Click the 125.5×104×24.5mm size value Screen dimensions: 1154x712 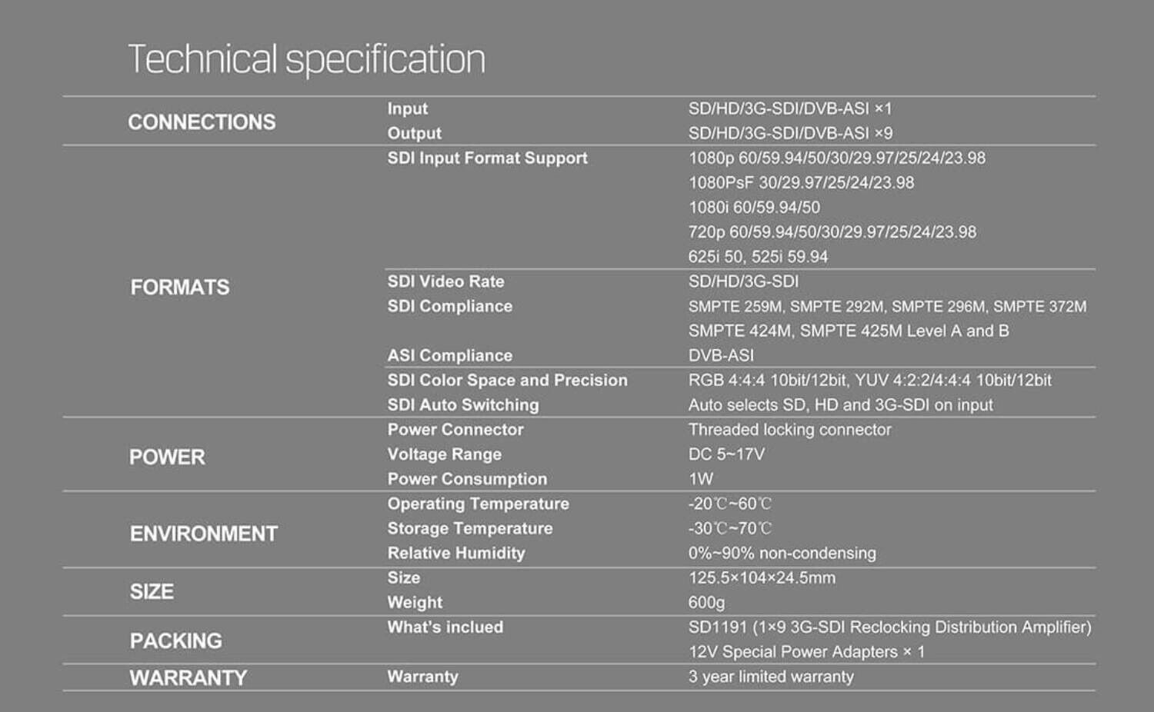click(x=762, y=578)
